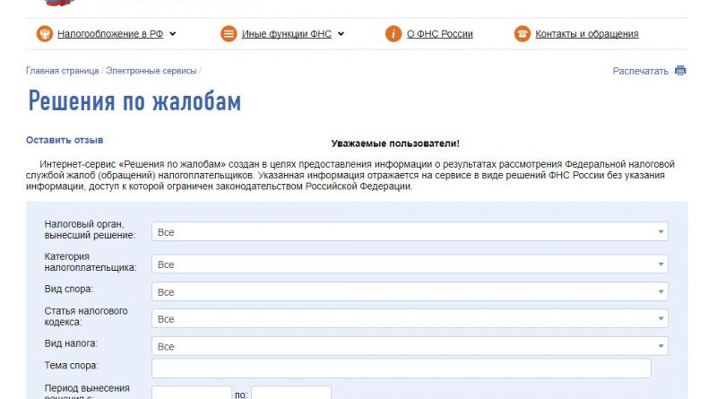Viewport: 717px width, 399px height.
Task: Open the Контакты и обращения menu item
Action: tap(587, 34)
